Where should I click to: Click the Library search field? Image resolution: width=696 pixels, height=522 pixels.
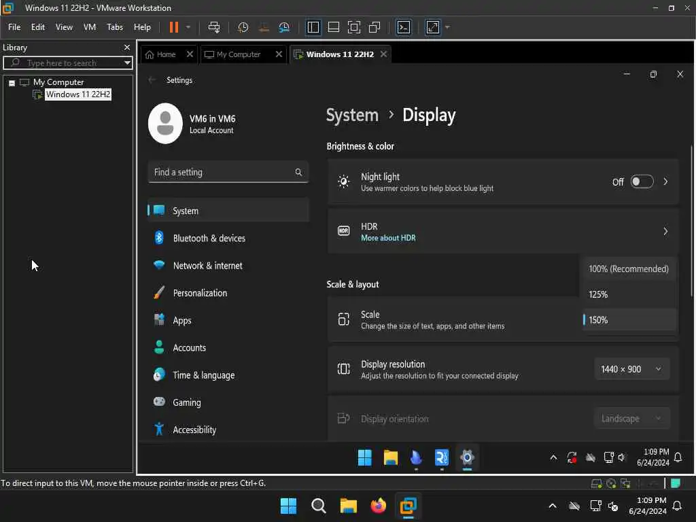pos(67,63)
